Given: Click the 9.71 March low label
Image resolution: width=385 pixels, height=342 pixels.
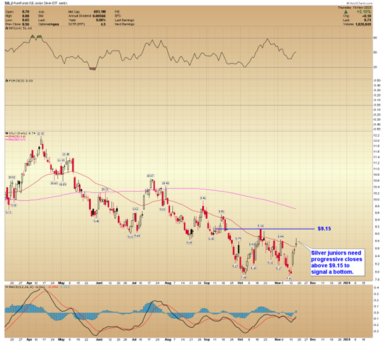Looking at the screenshot, I should (9, 213).
